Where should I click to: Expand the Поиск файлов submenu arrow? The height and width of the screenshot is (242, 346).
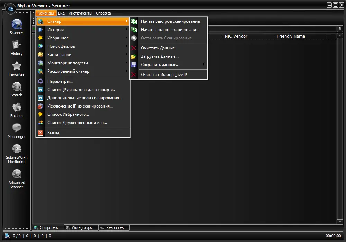[x=127, y=46]
